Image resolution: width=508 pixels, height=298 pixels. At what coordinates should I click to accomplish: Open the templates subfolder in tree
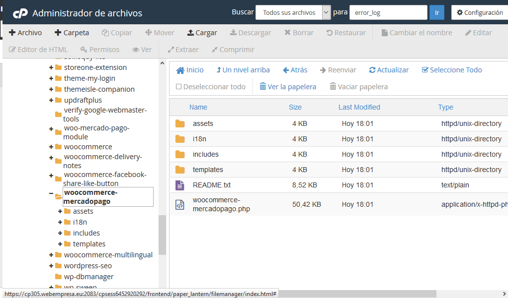coord(89,244)
